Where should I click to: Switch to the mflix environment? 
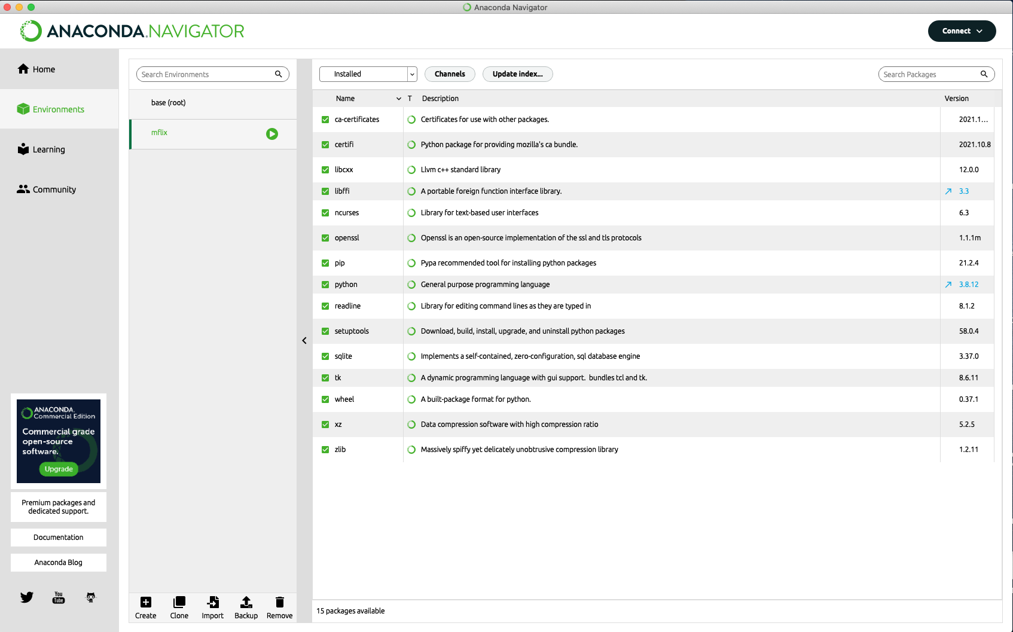click(x=159, y=133)
